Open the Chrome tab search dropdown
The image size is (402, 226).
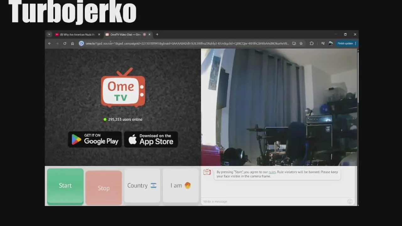(49, 35)
